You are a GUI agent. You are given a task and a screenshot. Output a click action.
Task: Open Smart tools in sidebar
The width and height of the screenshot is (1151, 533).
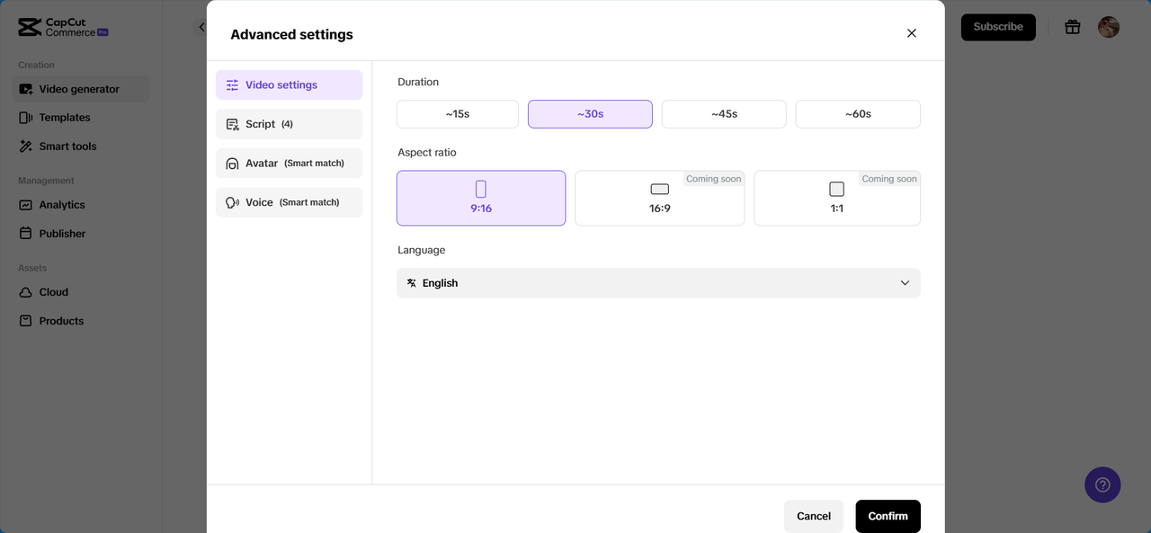[67, 147]
